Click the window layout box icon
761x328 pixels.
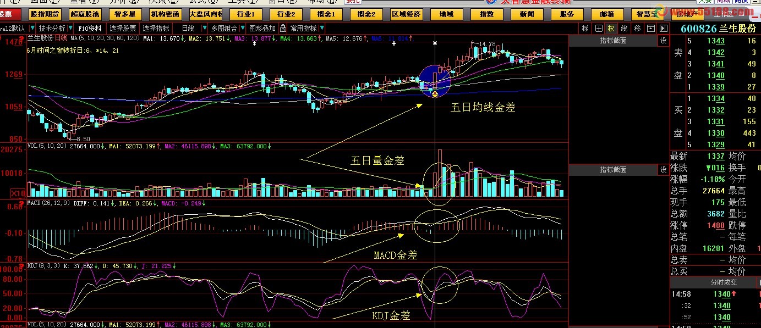click(650, 28)
